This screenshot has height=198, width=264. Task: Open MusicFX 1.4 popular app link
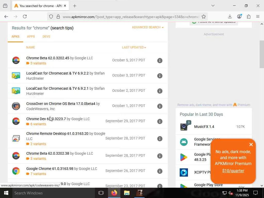click(x=204, y=127)
